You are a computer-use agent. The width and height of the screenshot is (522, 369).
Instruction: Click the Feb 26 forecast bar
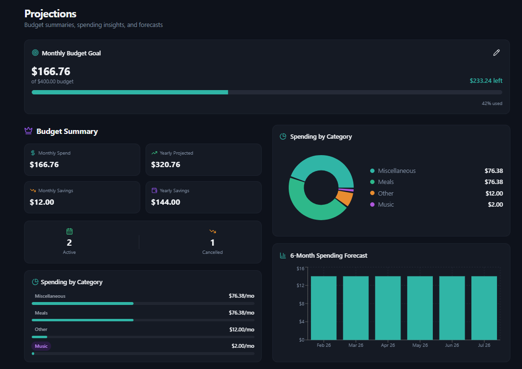point(323,308)
